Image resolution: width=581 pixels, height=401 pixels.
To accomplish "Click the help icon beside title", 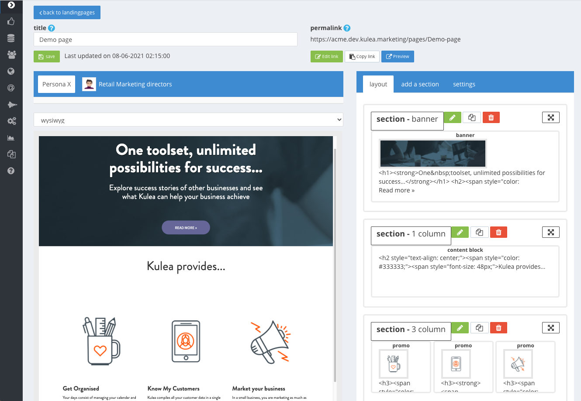I will (52, 28).
